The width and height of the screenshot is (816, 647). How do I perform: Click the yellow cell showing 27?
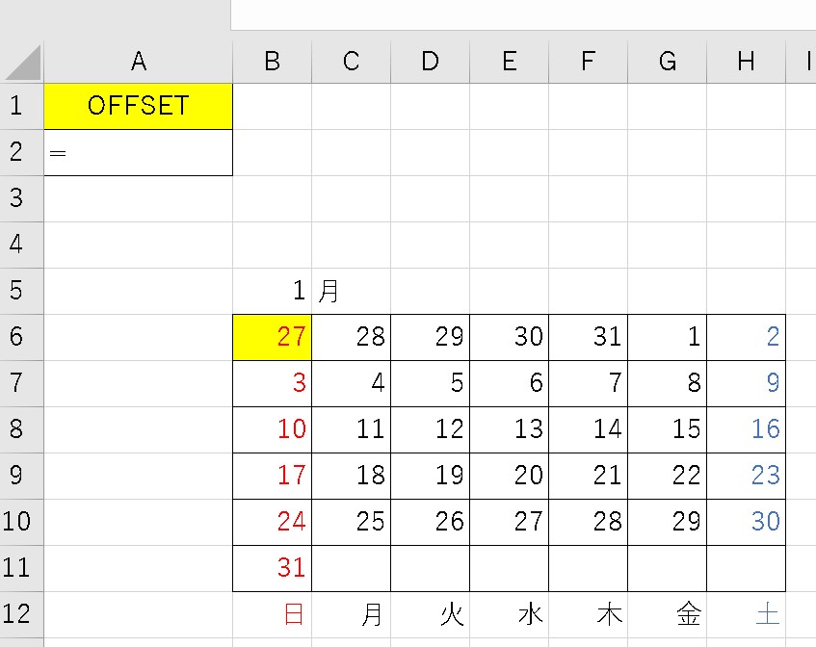click(272, 337)
